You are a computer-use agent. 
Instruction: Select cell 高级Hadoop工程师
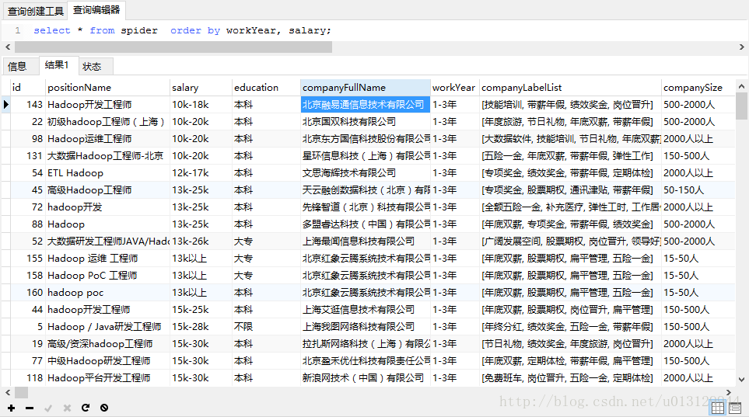pos(107,190)
